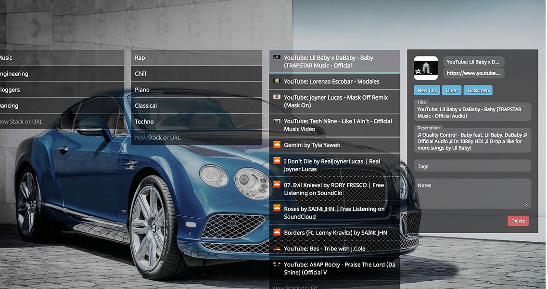Click SoundCloud icon beside Gemini by Tyla Yaweh
This screenshot has width=548, height=289.
point(277,144)
